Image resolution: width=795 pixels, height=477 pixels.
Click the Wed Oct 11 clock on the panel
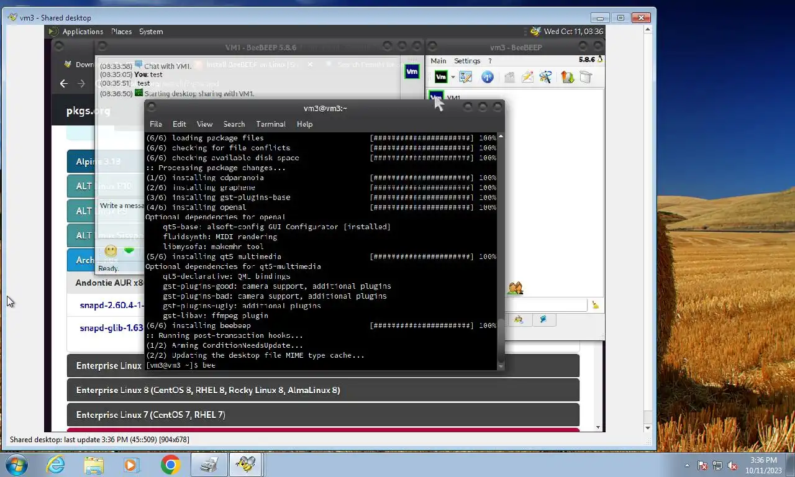tap(573, 32)
